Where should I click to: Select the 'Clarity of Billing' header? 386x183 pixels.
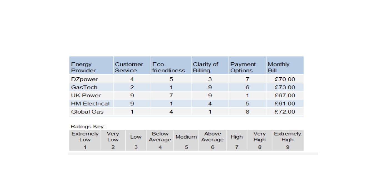point(210,65)
